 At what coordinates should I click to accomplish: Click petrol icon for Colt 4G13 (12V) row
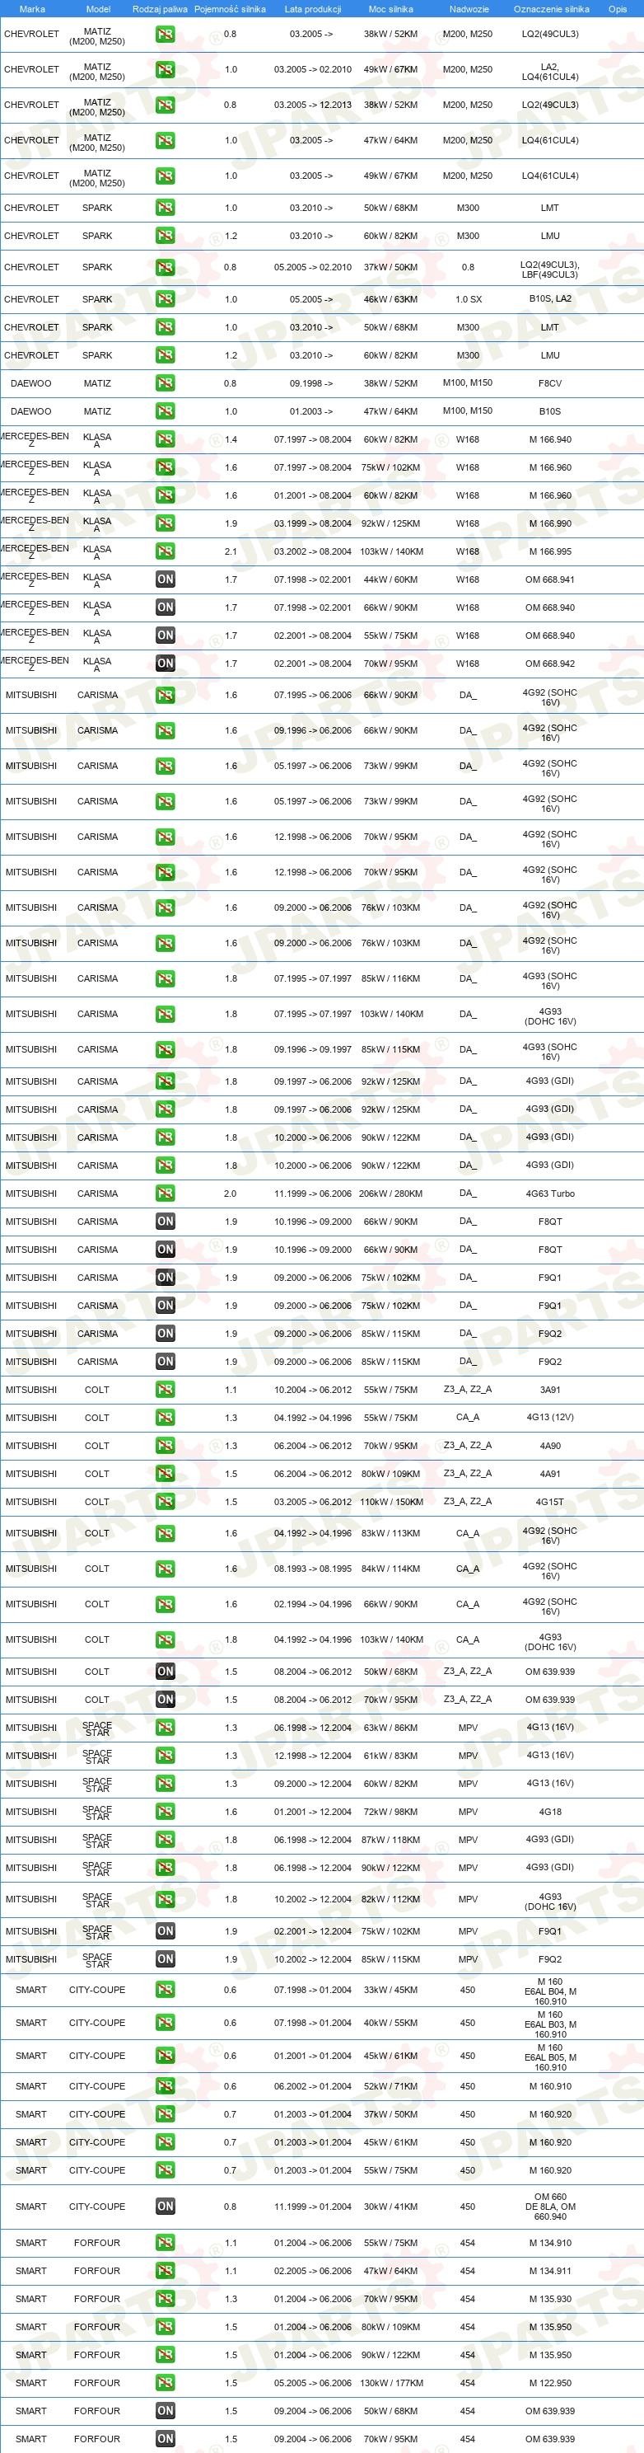point(166,1418)
